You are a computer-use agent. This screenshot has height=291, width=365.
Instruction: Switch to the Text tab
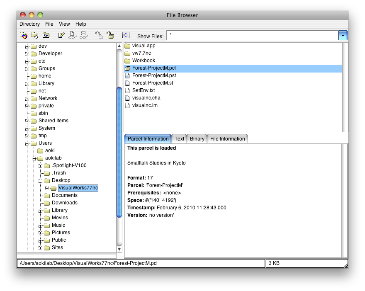[179, 139]
